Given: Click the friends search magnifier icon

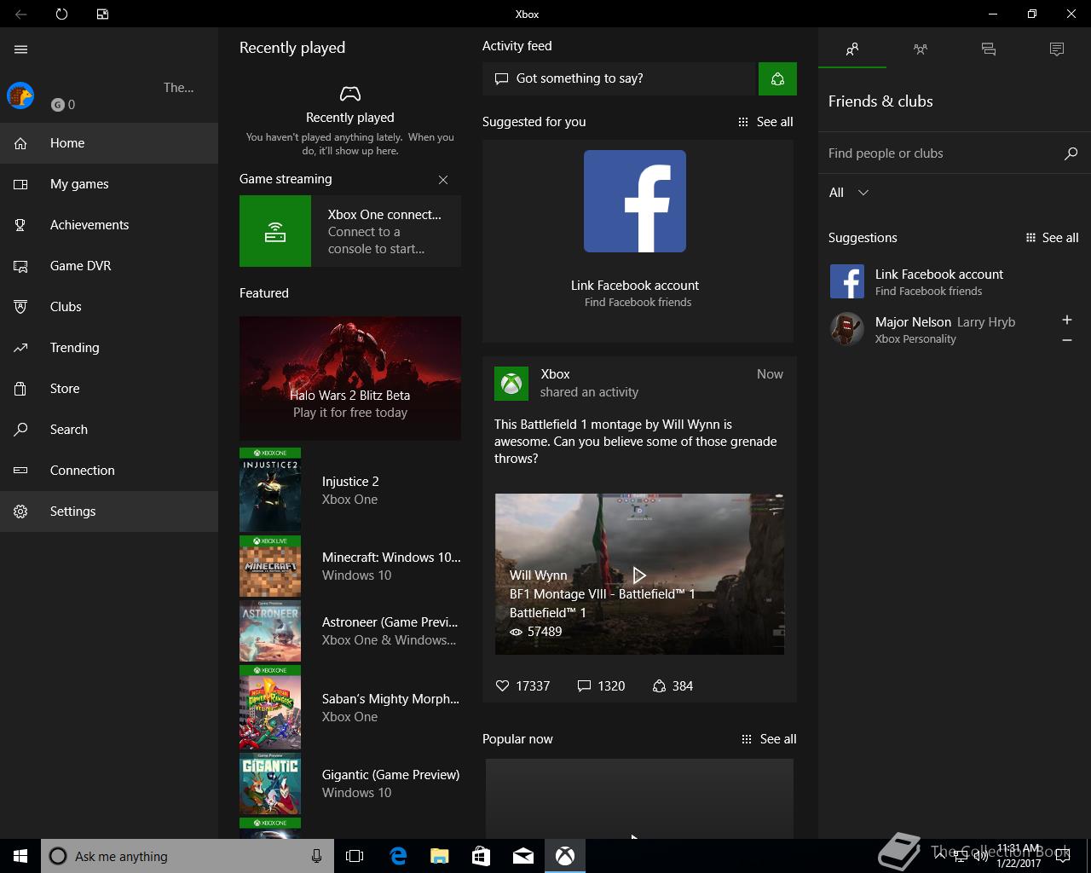Looking at the screenshot, I should [1071, 153].
